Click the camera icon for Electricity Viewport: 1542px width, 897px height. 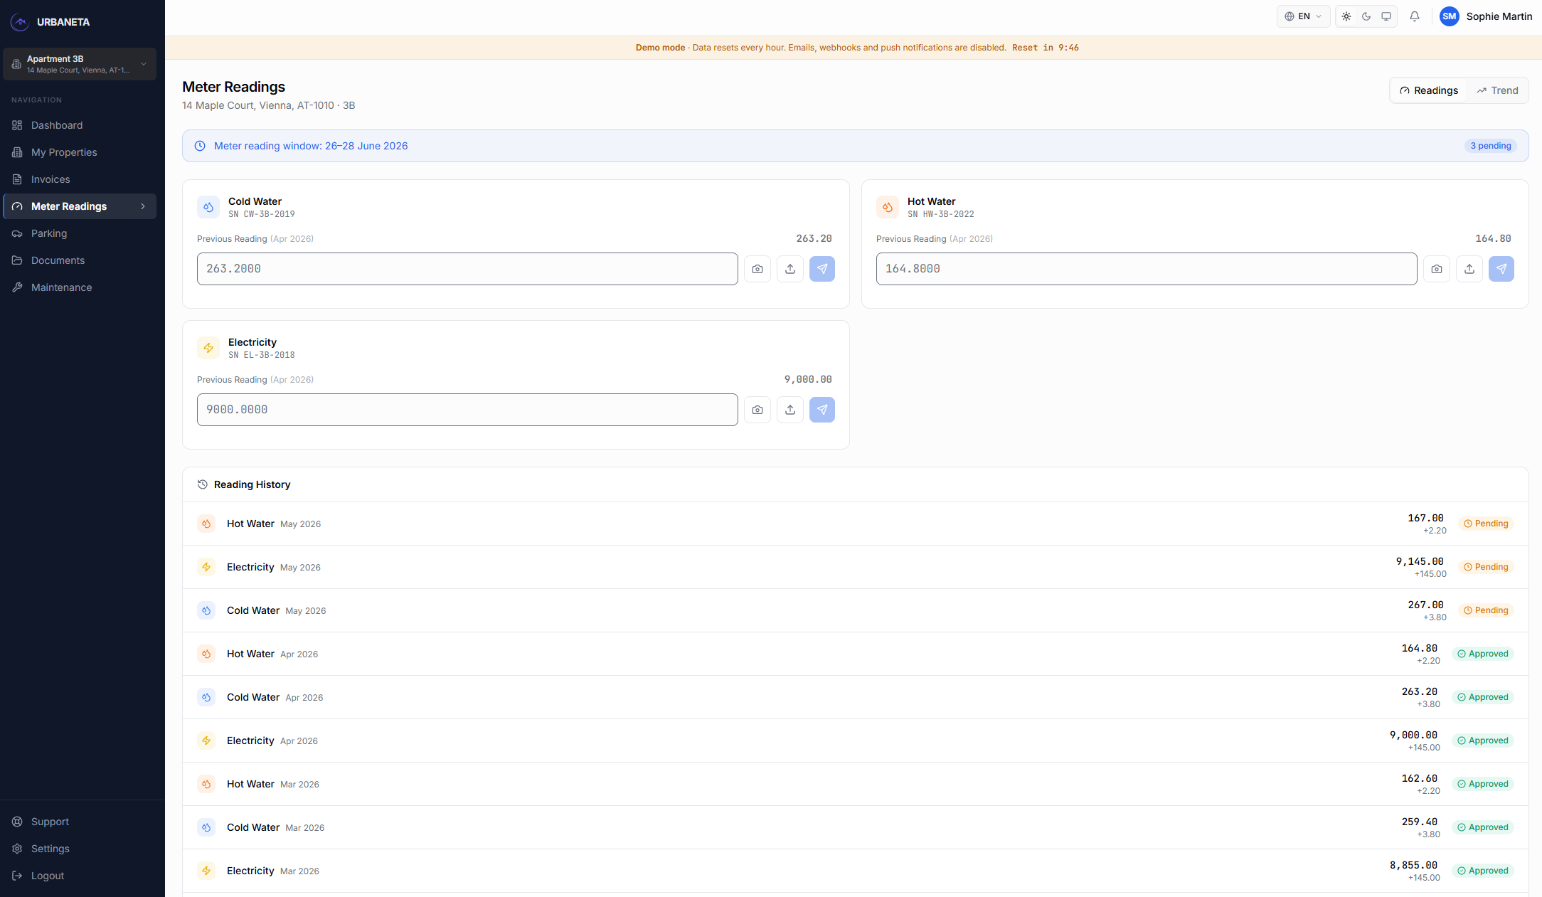[x=757, y=410]
